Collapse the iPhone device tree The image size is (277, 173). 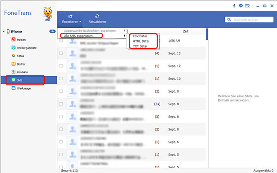click(x=4, y=31)
